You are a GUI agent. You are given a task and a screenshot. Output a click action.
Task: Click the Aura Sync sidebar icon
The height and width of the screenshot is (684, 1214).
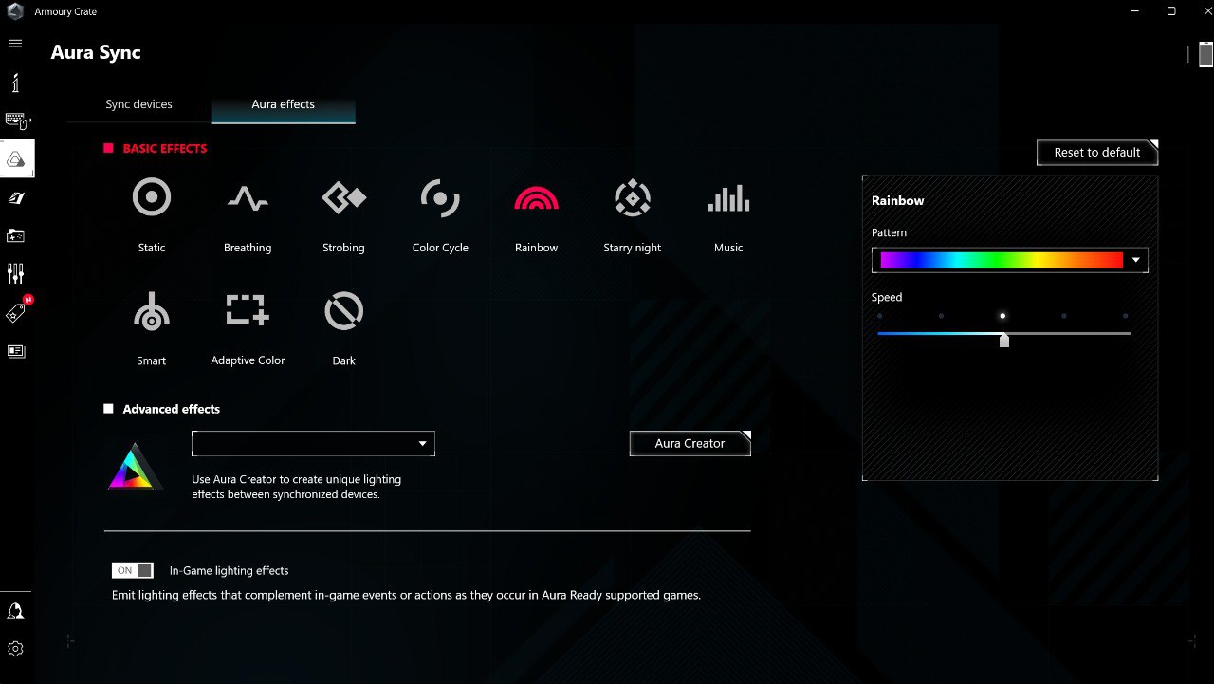[x=16, y=159]
